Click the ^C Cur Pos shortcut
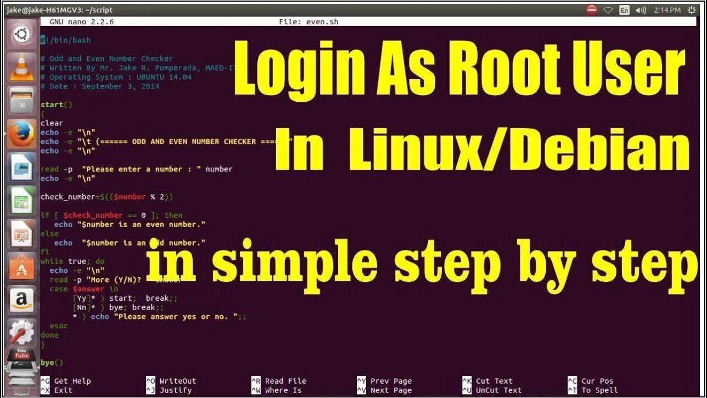707x398 pixels. coord(590,381)
